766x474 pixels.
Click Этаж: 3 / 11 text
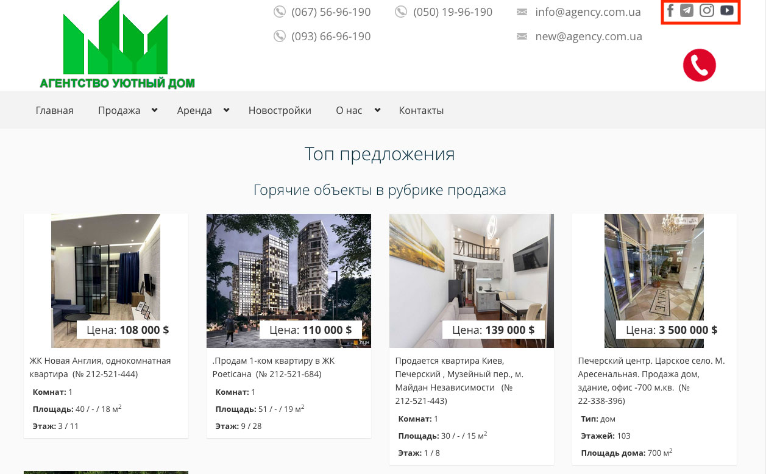click(55, 426)
